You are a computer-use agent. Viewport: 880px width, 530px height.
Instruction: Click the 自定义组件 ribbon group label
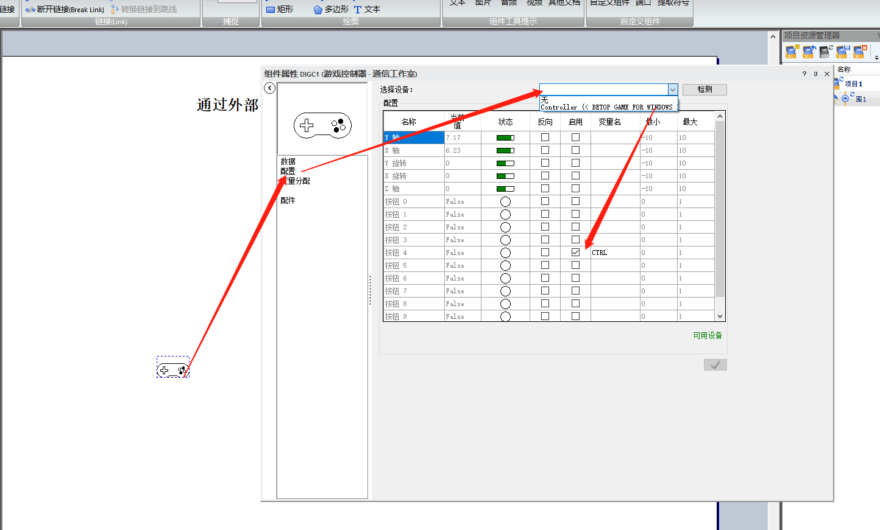(x=640, y=21)
